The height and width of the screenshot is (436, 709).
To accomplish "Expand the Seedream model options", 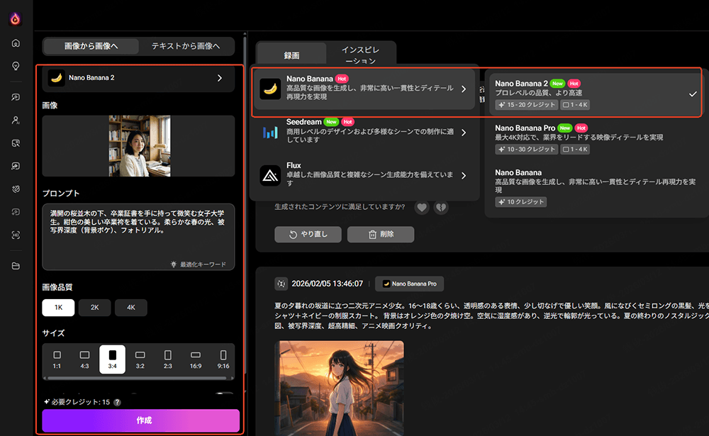I will tap(464, 132).
